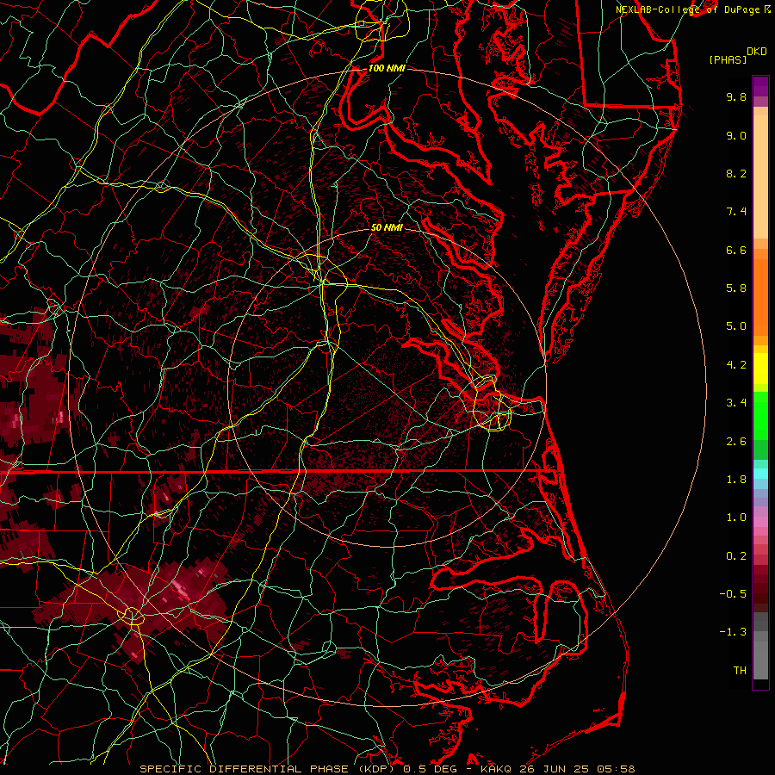Click the 1.0 value on the color scale
The image size is (775, 775).
tap(736, 518)
